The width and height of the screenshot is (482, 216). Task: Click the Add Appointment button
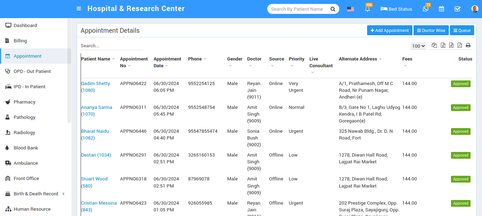pyautogui.click(x=390, y=31)
